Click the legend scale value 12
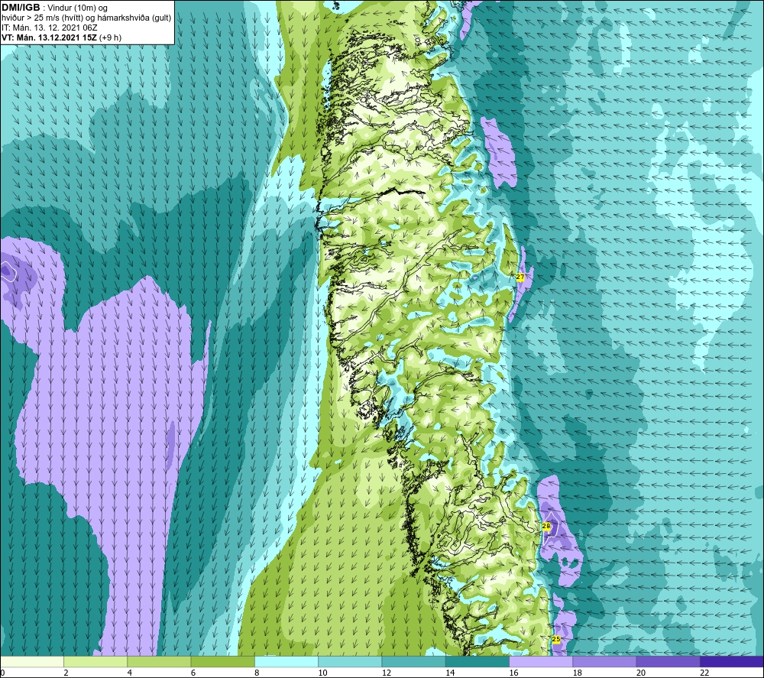Viewport: 764px width, 678px height. coord(387,673)
